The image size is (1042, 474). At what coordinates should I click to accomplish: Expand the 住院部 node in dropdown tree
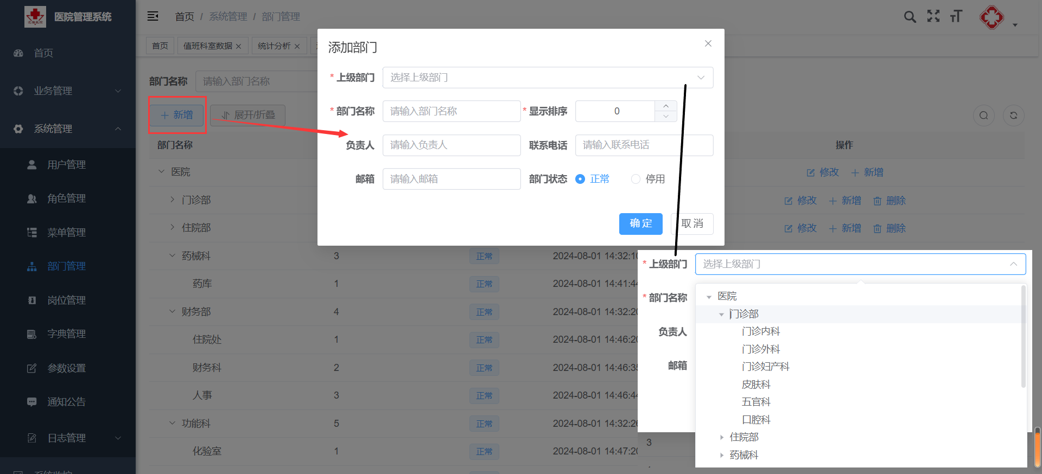point(721,437)
